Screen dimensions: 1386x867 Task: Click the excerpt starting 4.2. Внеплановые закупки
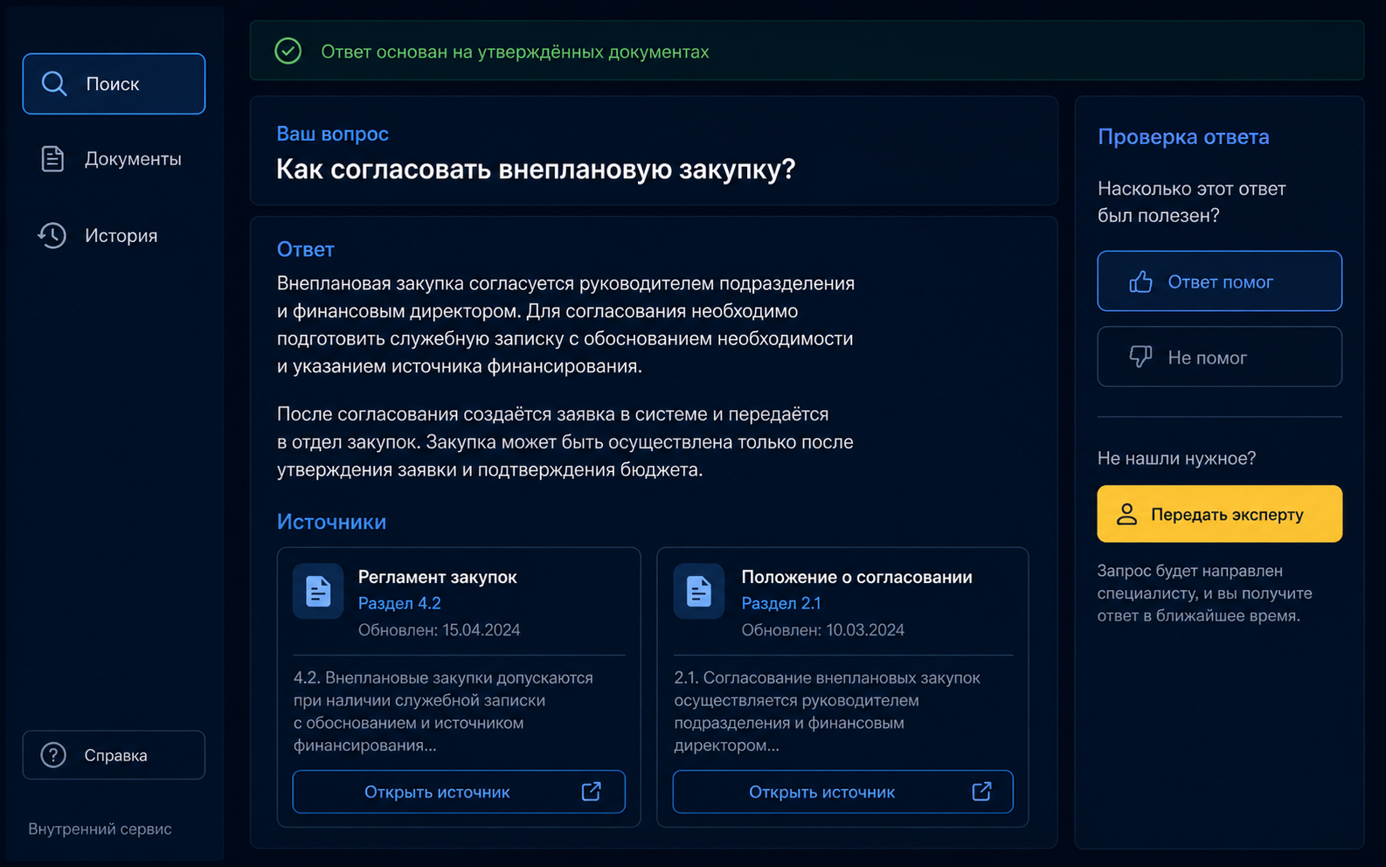tap(443, 711)
